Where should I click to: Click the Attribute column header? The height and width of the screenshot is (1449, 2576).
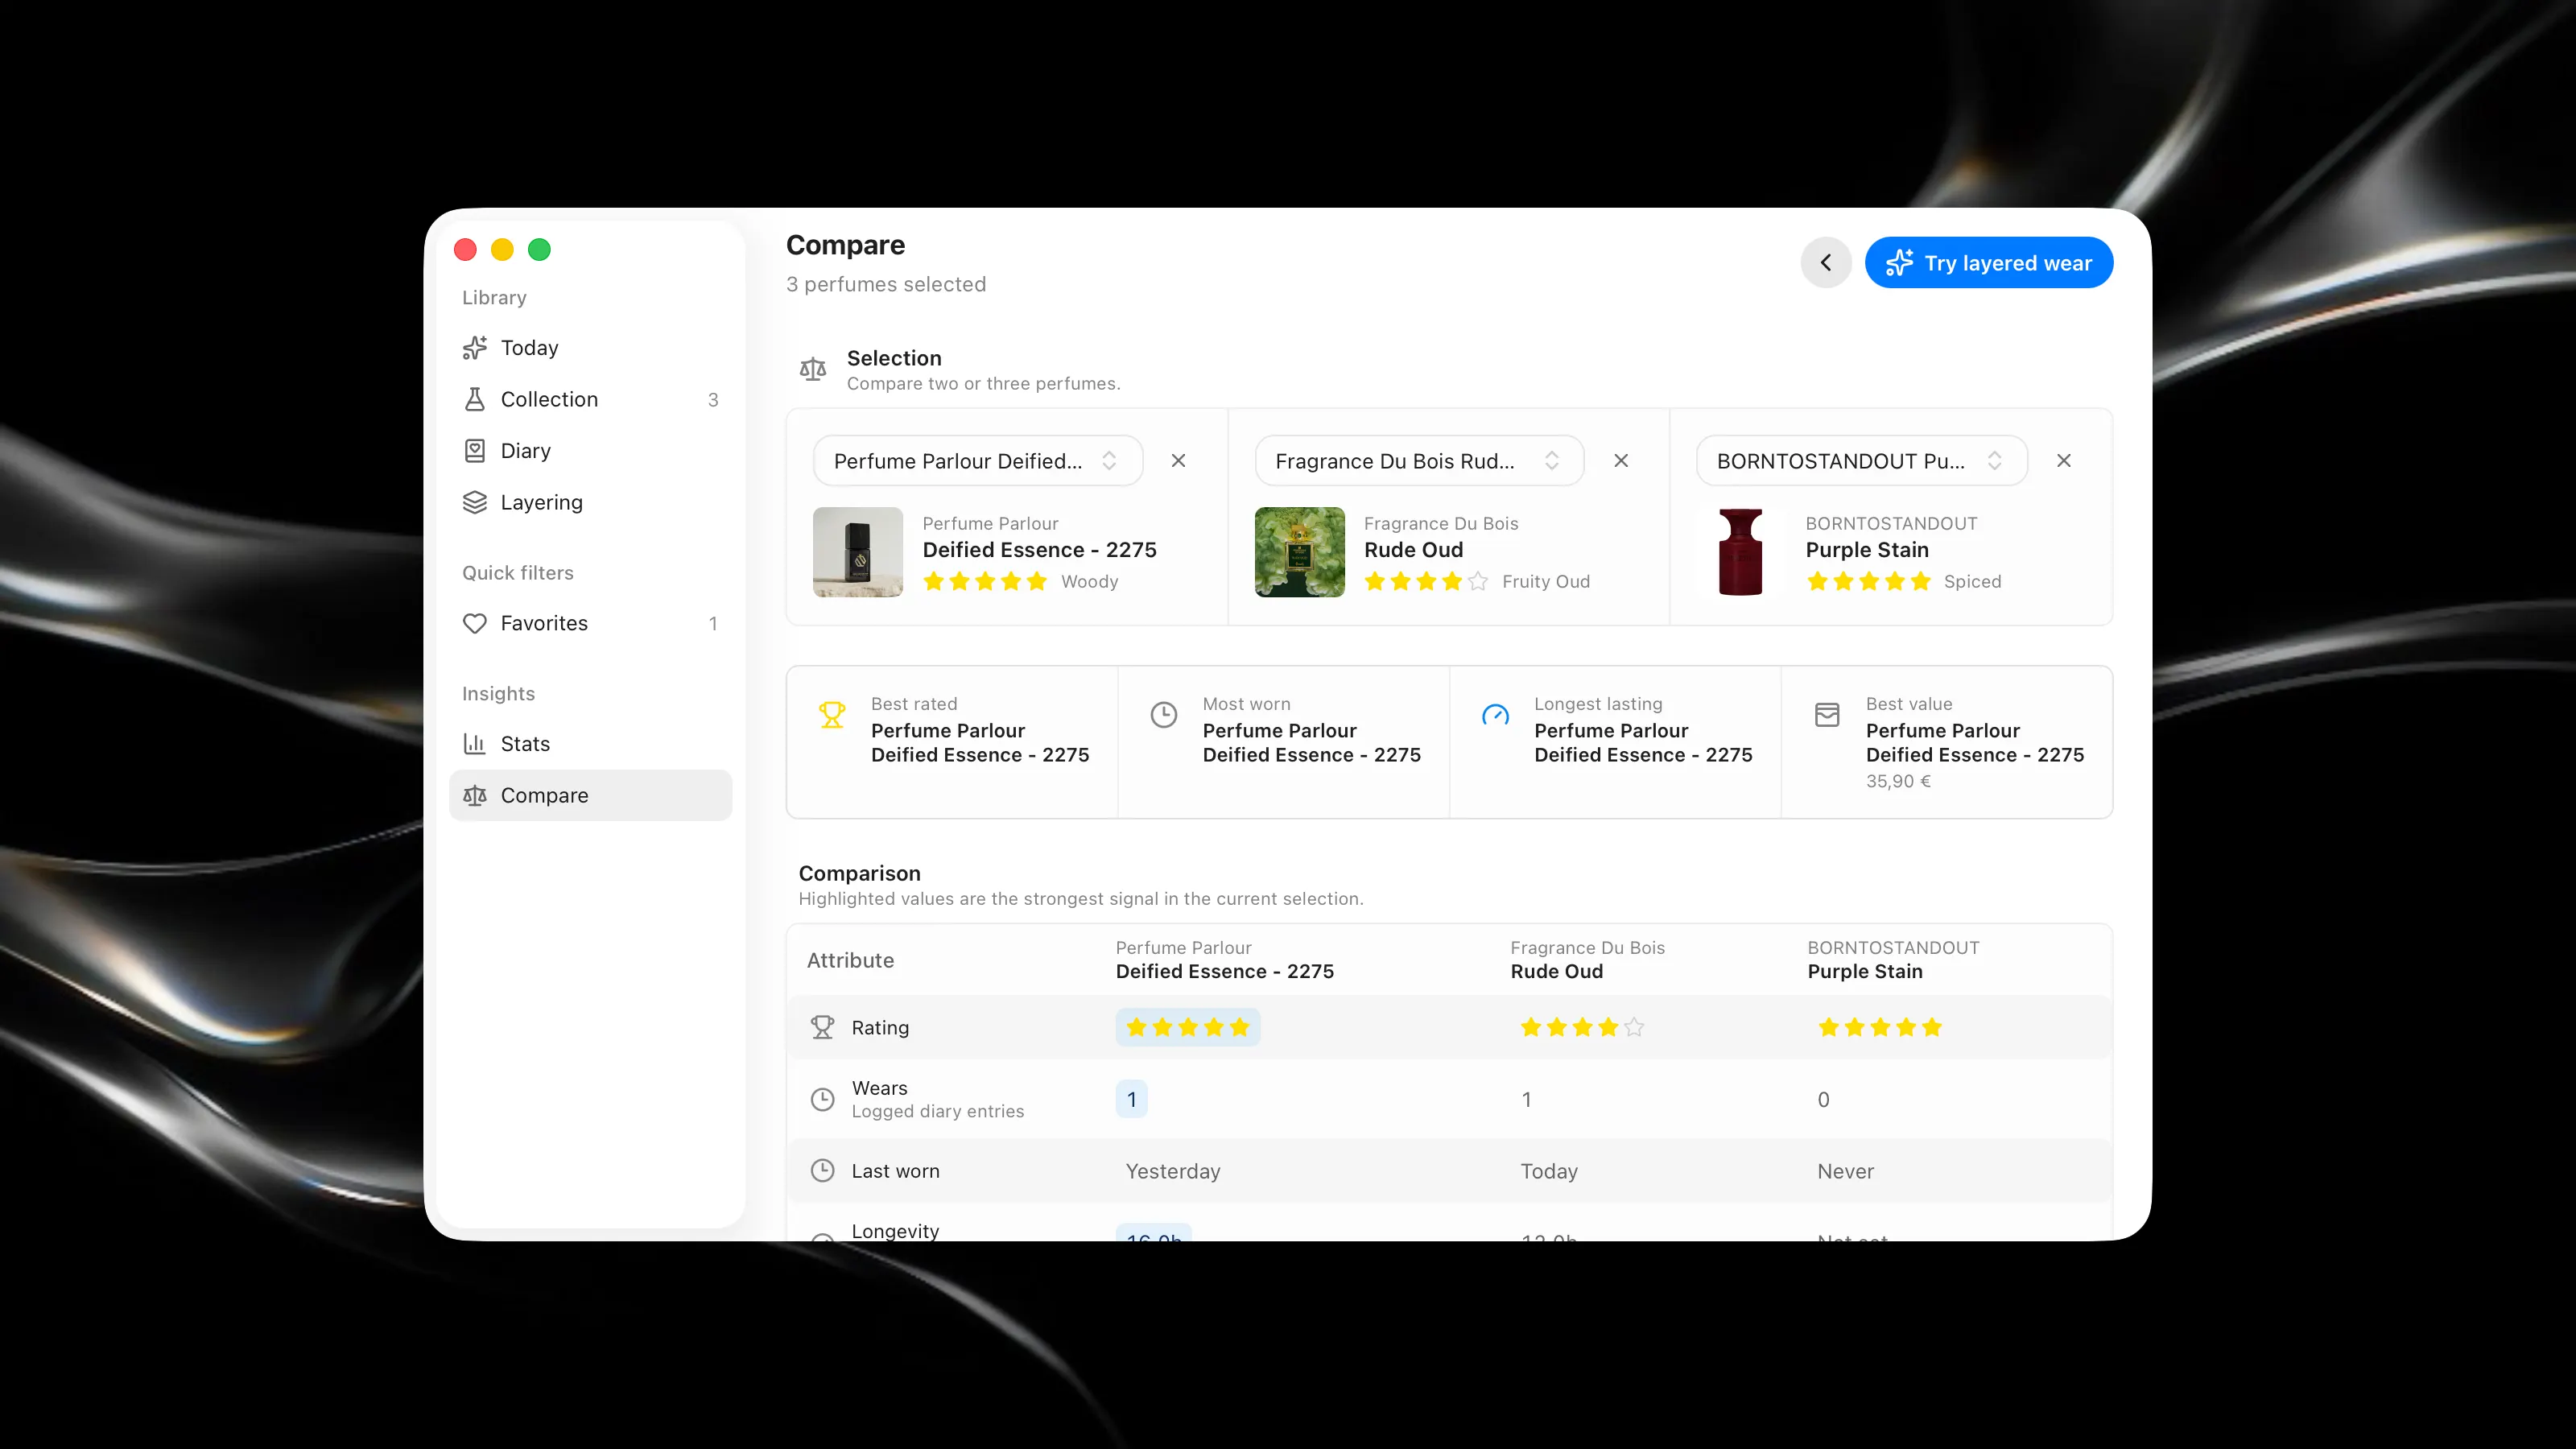click(850, 960)
